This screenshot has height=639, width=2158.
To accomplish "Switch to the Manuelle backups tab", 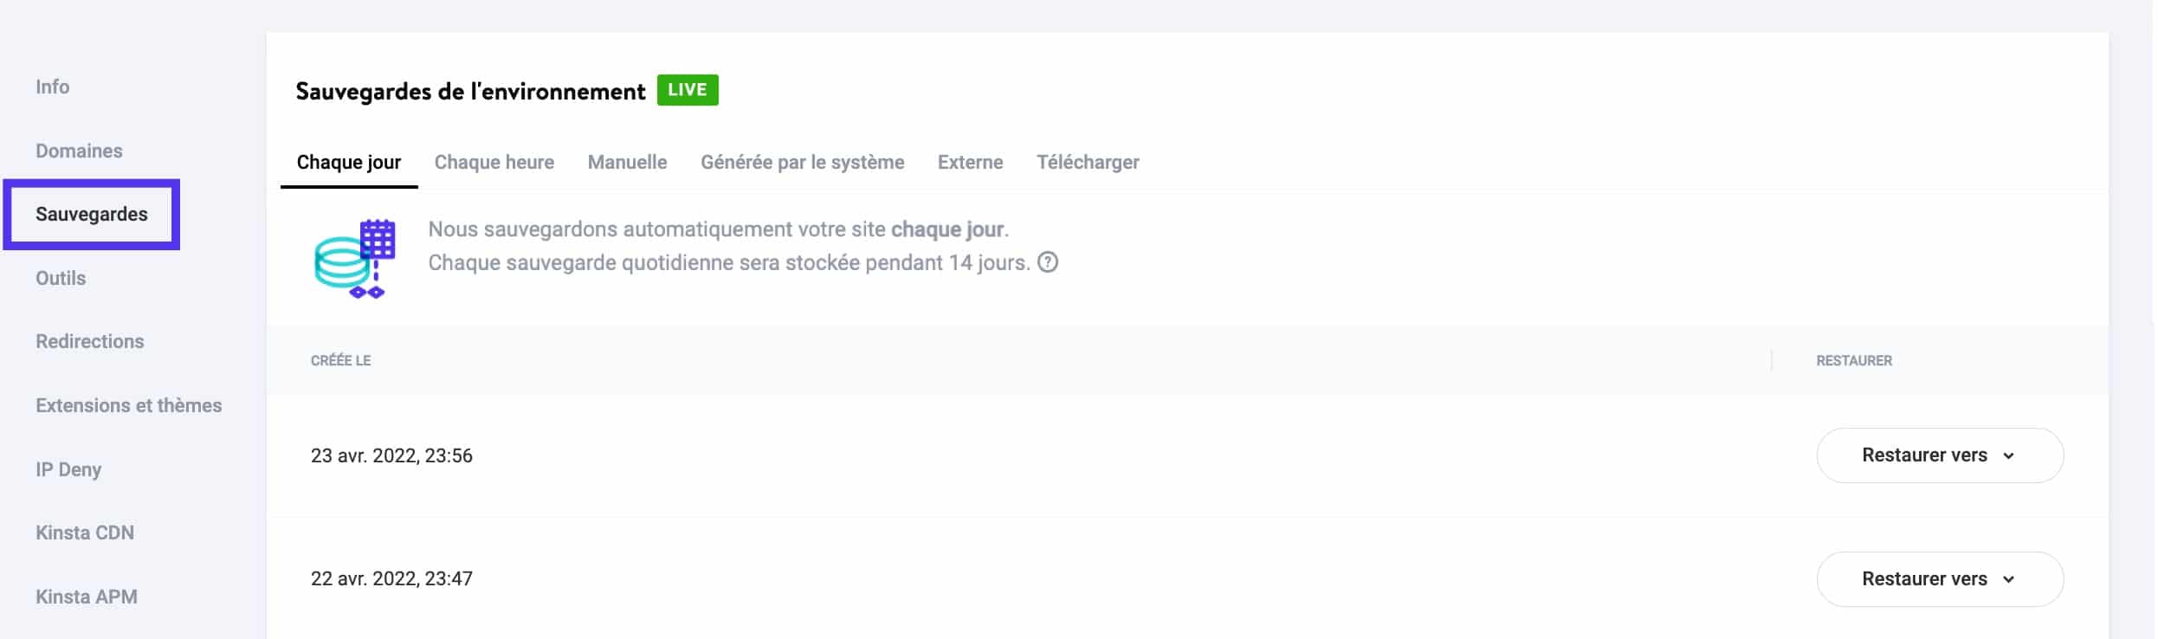I will (627, 162).
